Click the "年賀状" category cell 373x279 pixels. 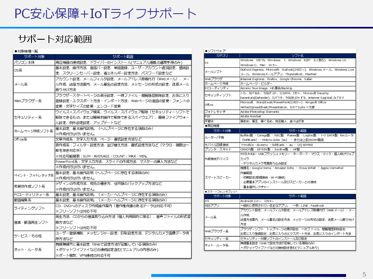coord(209,121)
